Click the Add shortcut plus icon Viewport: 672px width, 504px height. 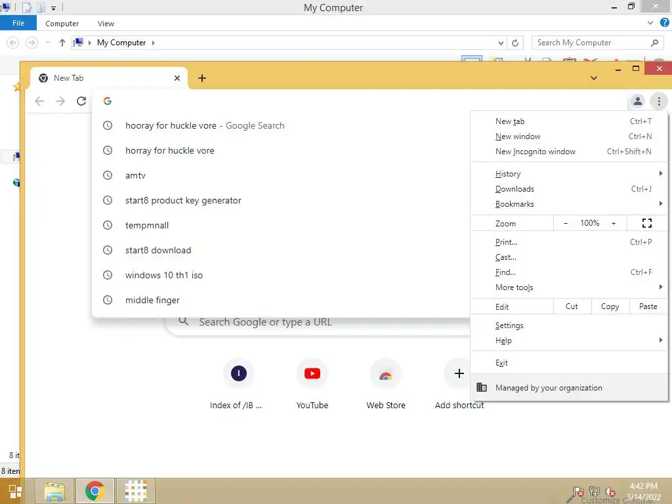click(x=459, y=373)
